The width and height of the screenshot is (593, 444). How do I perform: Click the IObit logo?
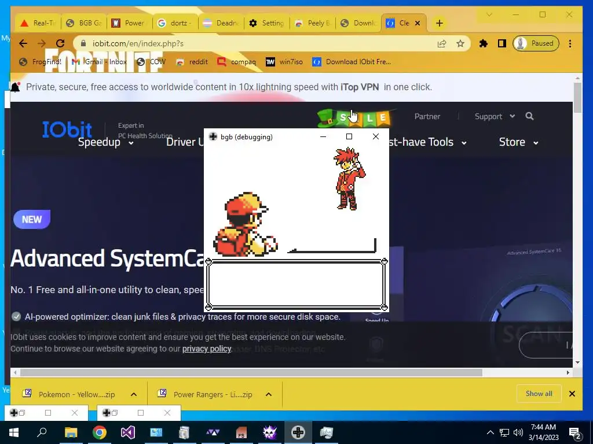(67, 129)
